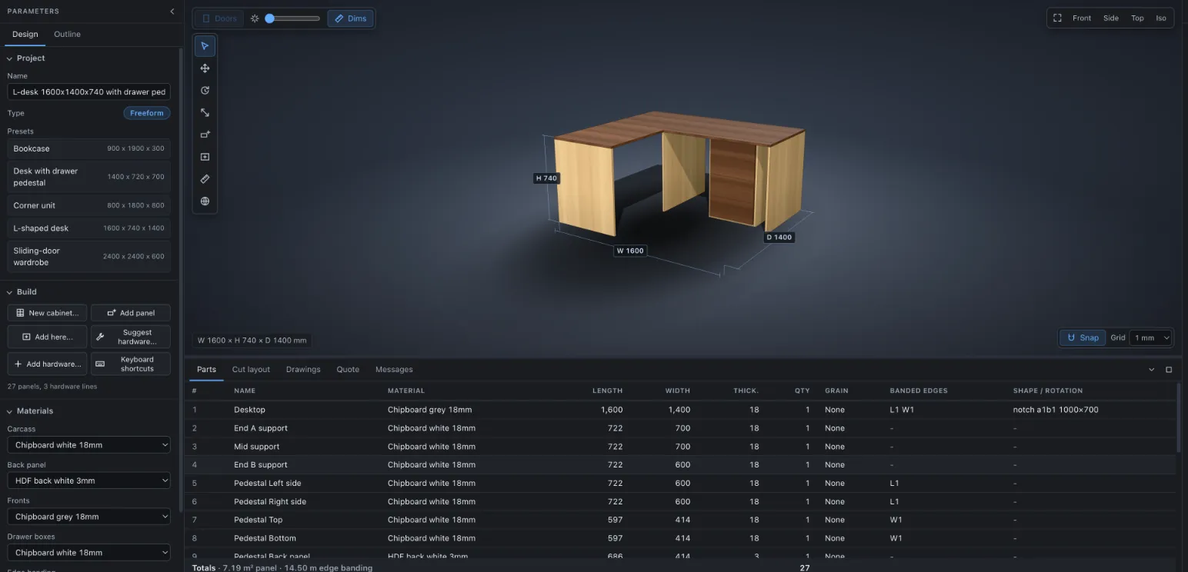Viewport: 1188px width, 572px height.
Task: Select the Rotate tool icon
Action: (x=205, y=91)
